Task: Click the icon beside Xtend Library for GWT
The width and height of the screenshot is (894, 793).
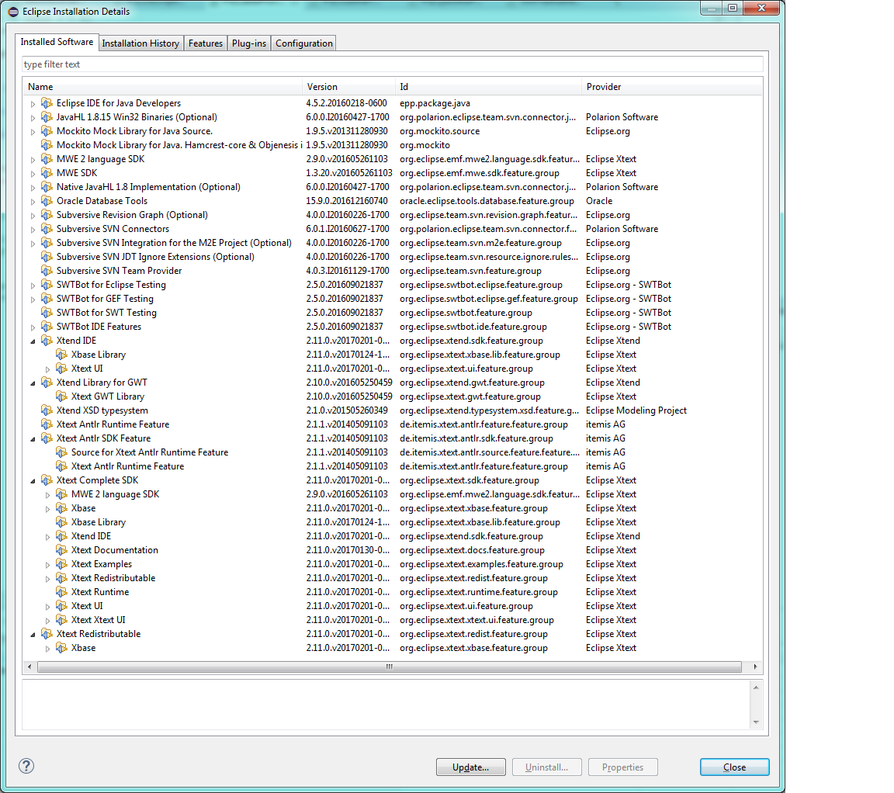Action: [x=47, y=383]
